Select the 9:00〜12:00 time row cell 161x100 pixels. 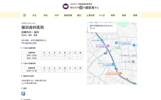point(31,55)
